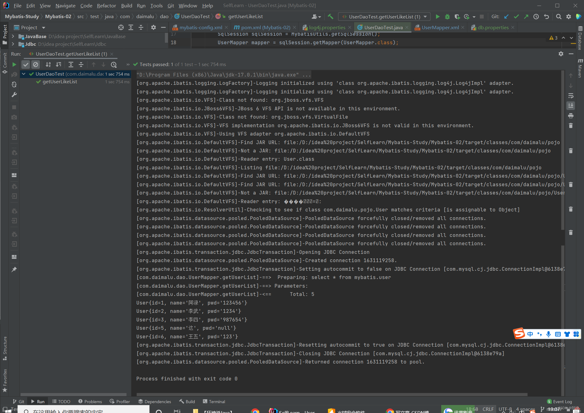The image size is (584, 413).
Task: Open IDE settings gear in top toolbar
Action: (x=569, y=17)
